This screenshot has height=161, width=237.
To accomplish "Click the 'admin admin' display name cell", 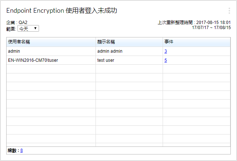I will tap(110, 52).
